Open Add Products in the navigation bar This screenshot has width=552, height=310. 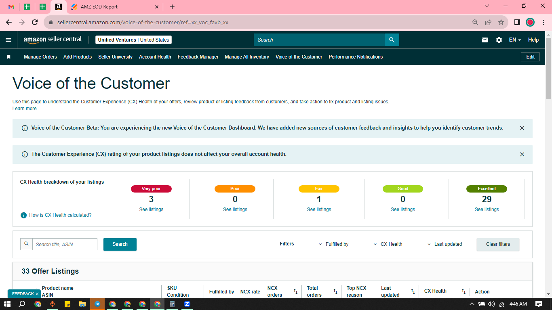tap(78, 57)
